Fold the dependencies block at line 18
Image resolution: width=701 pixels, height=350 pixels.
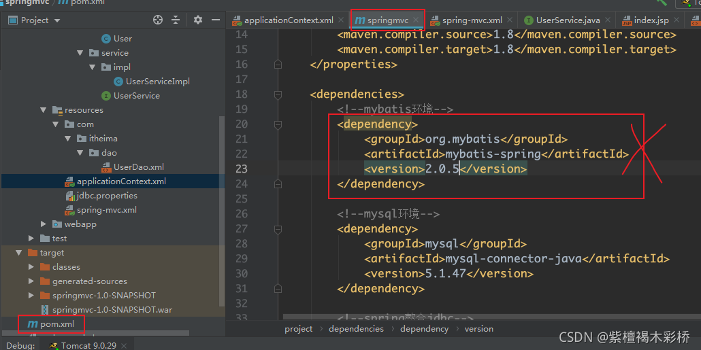278,94
